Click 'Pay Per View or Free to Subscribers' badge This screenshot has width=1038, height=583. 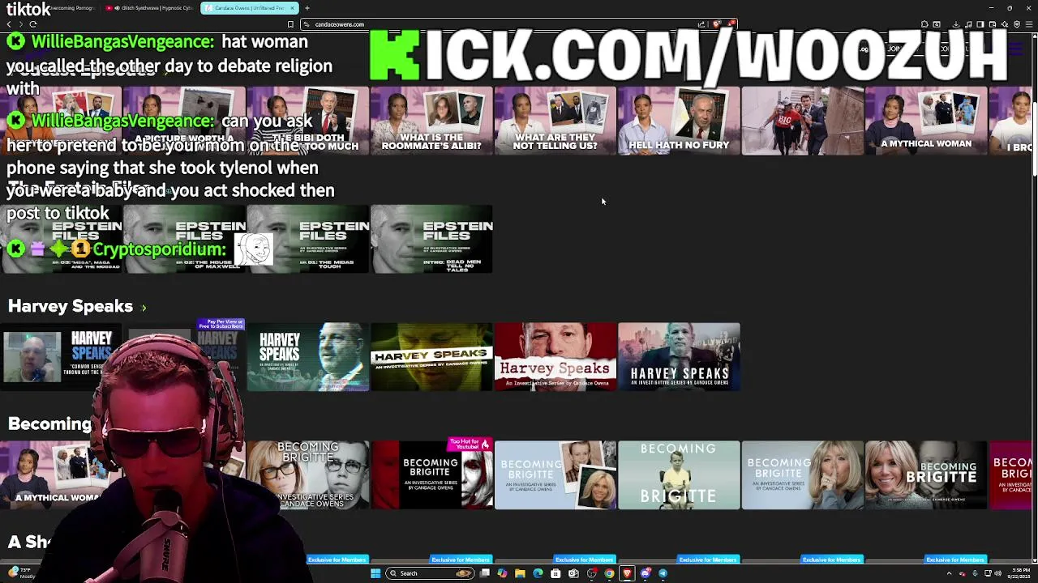pos(221,325)
